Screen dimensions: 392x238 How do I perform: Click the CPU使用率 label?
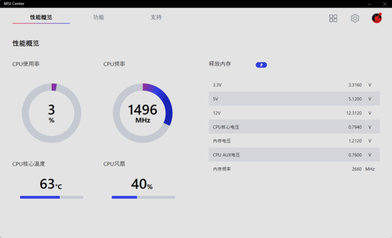click(x=26, y=64)
